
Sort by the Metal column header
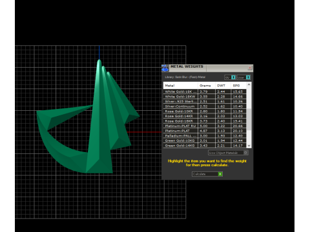(x=181, y=86)
